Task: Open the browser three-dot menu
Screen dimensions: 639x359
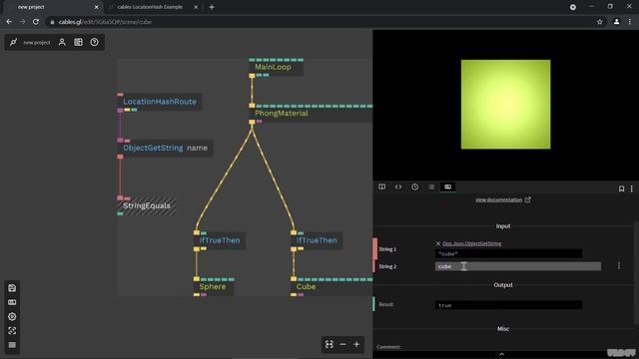Action: [630, 22]
